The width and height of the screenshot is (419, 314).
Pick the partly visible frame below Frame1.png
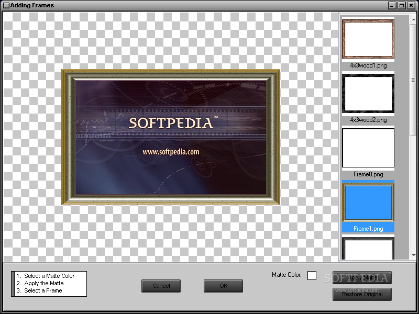click(x=368, y=248)
